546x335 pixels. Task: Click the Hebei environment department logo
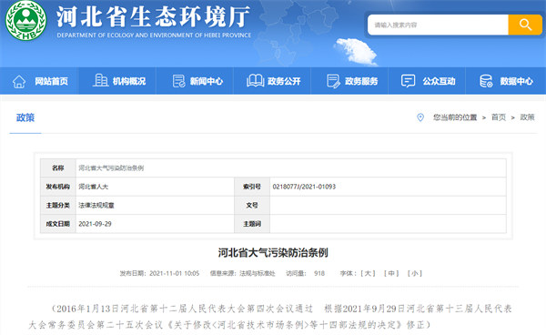coord(25,20)
